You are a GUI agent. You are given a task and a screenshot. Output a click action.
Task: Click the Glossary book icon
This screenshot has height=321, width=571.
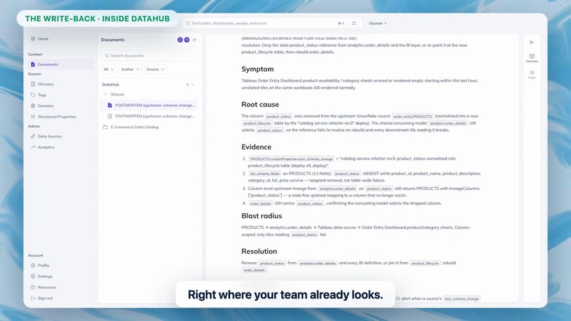[x=33, y=84]
